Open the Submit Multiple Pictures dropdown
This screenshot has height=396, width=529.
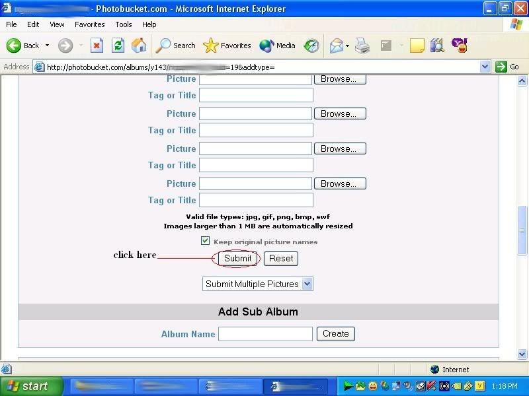258,284
